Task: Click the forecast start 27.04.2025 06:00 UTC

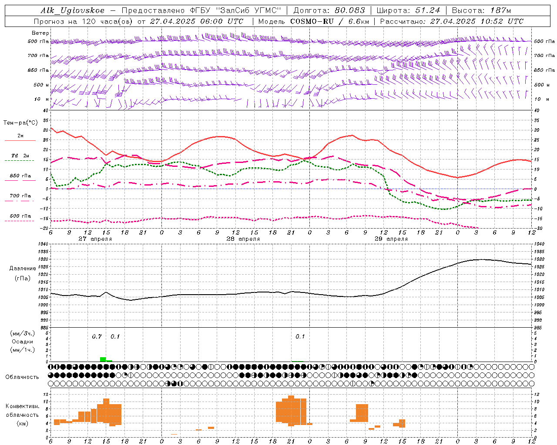Action: (x=196, y=21)
